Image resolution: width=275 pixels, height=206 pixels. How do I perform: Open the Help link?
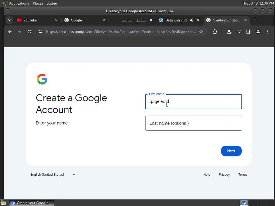[x=207, y=174]
